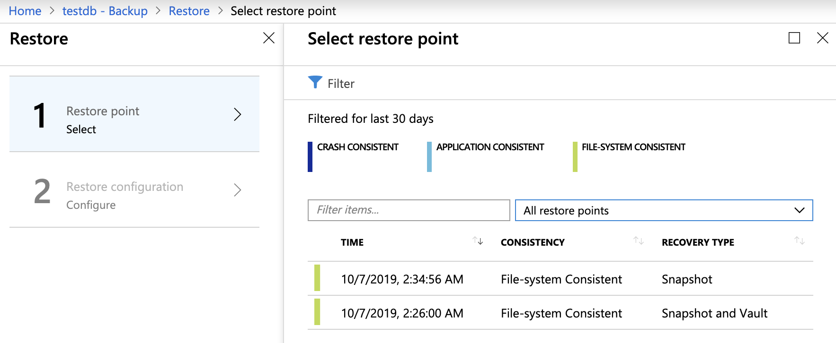Click the dark blue Crash Consistent swatch
836x343 pixels.
310,157
